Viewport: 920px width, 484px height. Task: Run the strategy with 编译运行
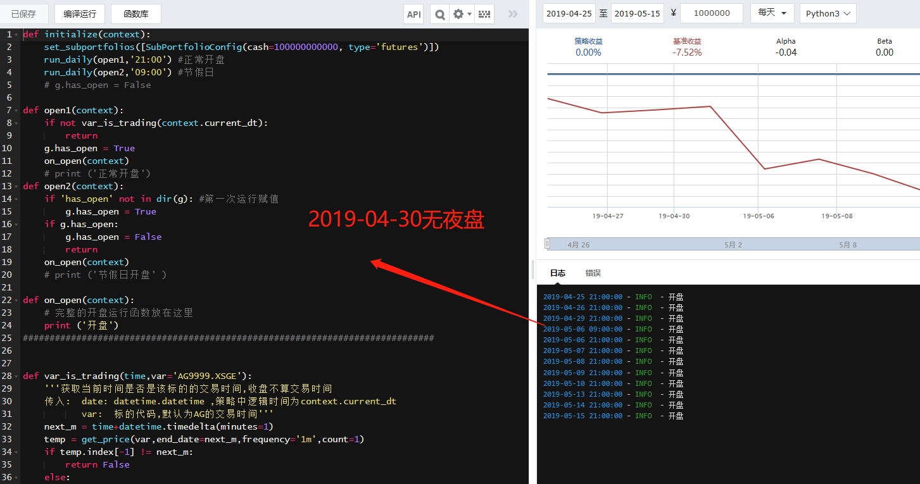coord(80,14)
